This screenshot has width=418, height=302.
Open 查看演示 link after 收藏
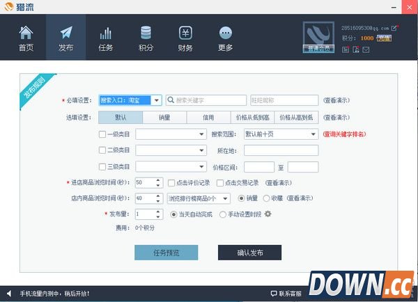point(300,198)
